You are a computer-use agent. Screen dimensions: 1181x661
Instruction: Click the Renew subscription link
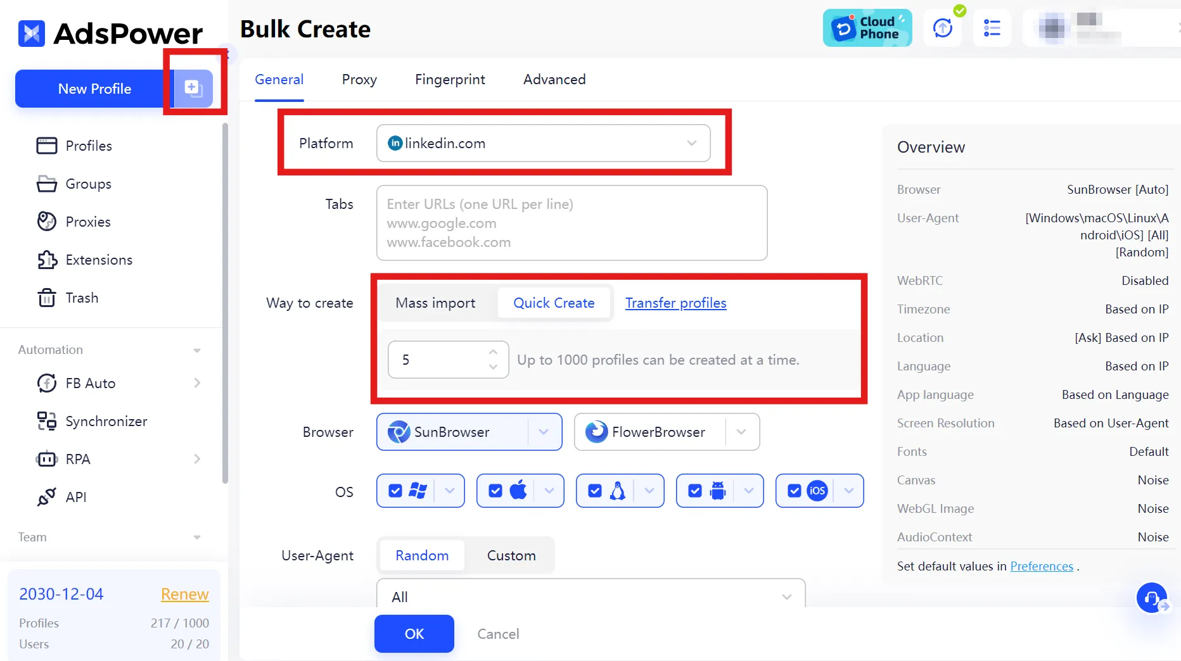184,594
